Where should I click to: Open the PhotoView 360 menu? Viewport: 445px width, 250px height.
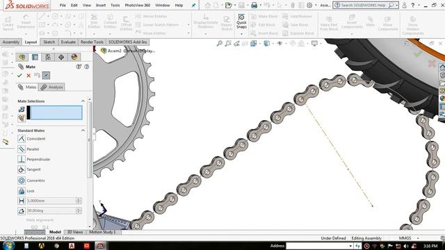(138, 5)
